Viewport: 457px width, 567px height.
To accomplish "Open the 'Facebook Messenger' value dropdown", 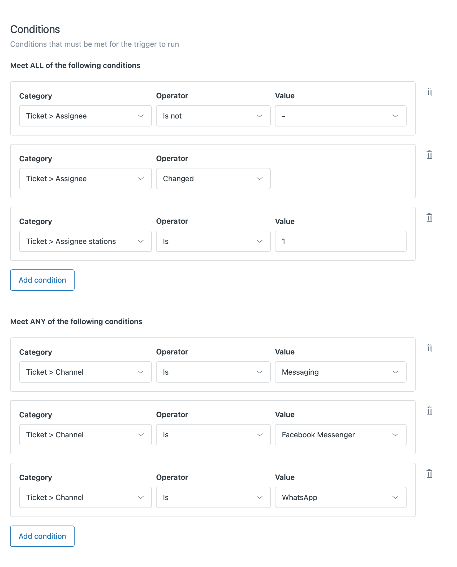I will pos(340,435).
